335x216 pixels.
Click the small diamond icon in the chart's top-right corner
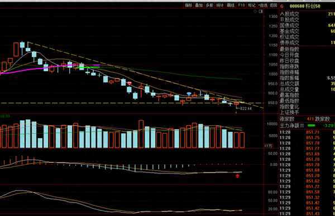255,12
